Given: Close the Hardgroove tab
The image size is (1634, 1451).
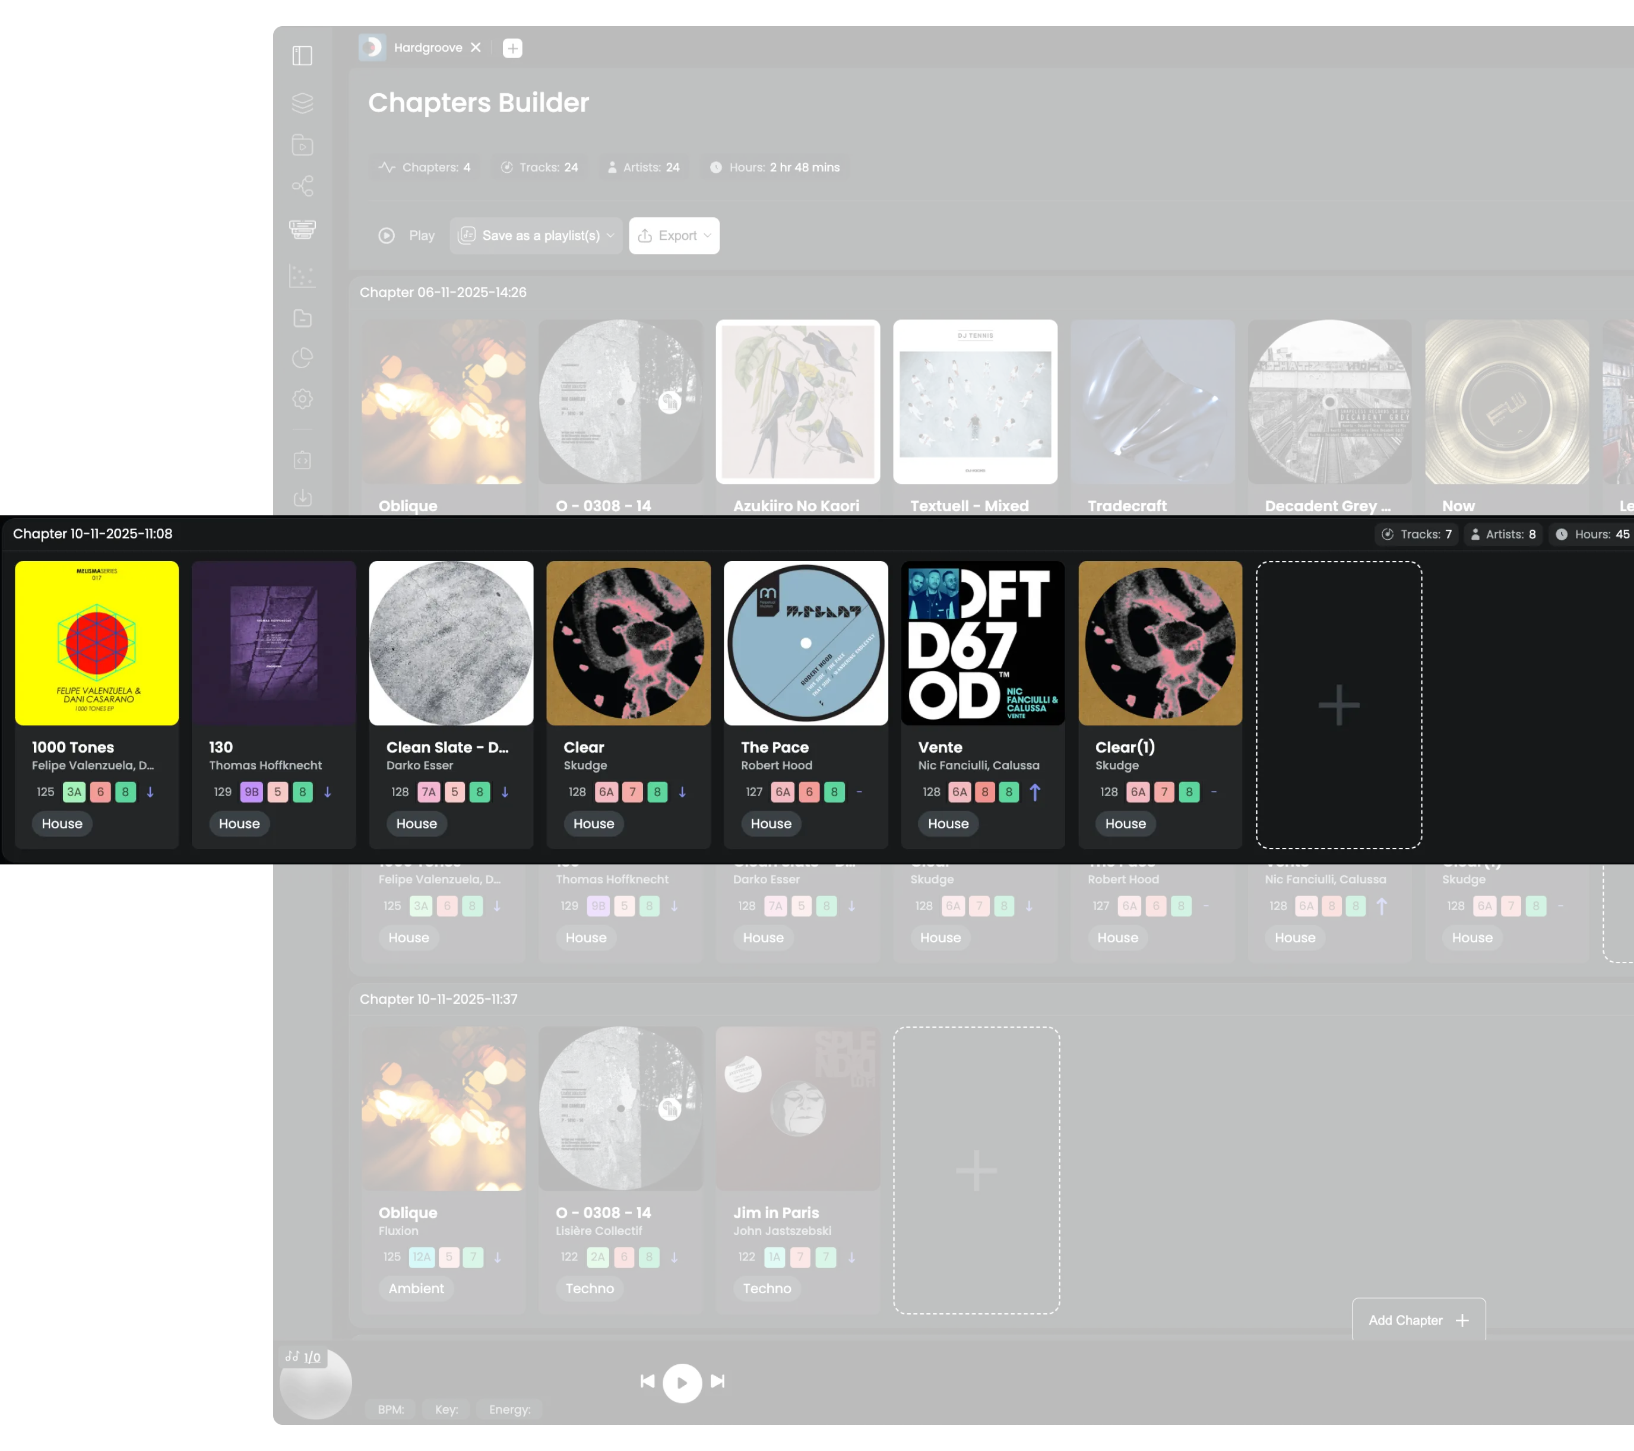Looking at the screenshot, I should tap(476, 48).
